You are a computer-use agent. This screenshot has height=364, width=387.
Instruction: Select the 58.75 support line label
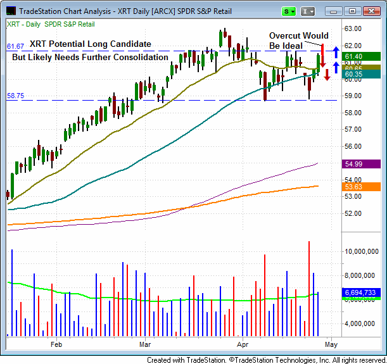click(x=15, y=96)
